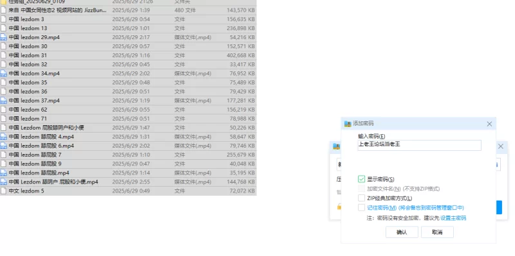This screenshot has width=515, height=256.
Task: Click the file icon beside 中国 lezdom 35
Action: [3, 83]
